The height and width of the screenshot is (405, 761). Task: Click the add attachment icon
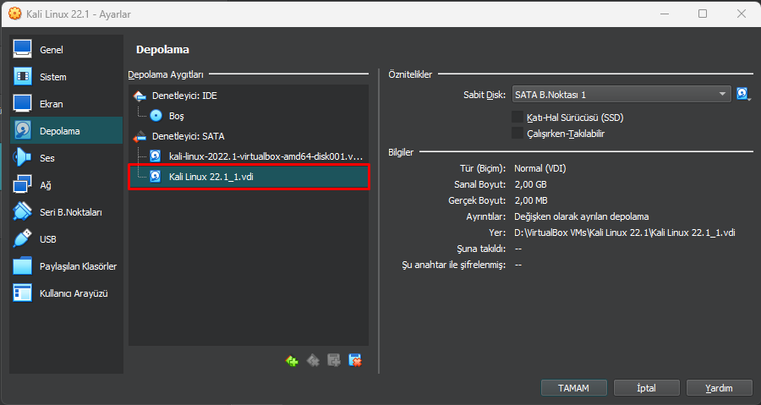click(x=334, y=360)
